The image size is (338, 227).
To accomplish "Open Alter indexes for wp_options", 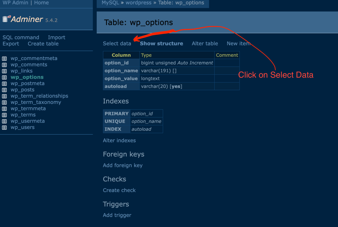I will click(119, 140).
